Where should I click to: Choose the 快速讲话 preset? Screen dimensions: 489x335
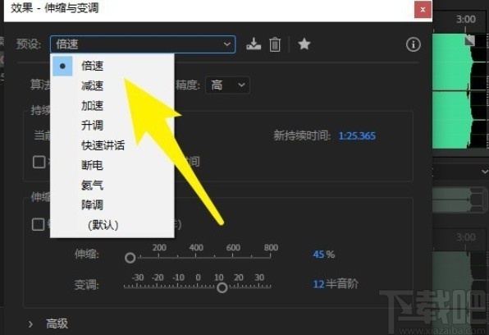112,145
